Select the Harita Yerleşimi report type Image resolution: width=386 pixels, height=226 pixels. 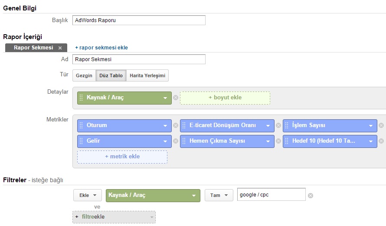(147, 75)
